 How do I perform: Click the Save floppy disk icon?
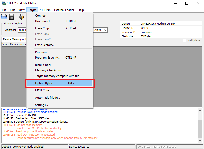11,17
